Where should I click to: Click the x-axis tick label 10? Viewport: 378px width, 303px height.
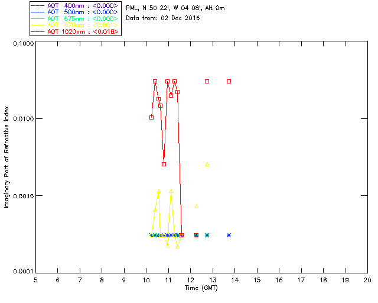[146, 280]
